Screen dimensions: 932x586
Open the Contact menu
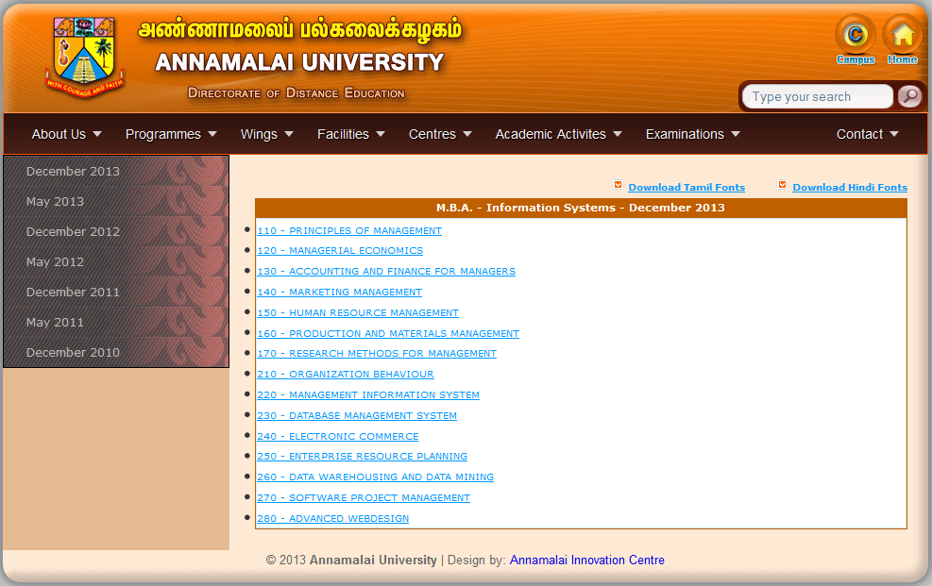pos(859,134)
